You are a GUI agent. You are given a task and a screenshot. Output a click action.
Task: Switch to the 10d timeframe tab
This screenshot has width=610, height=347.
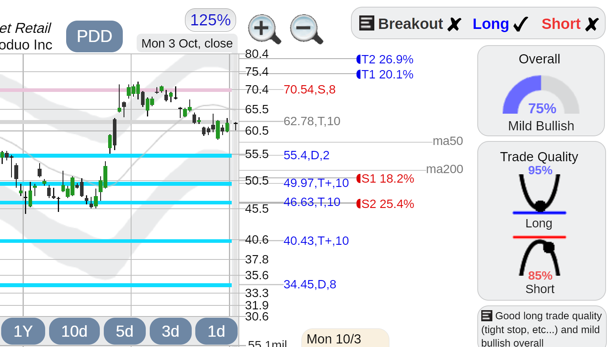[x=74, y=331]
